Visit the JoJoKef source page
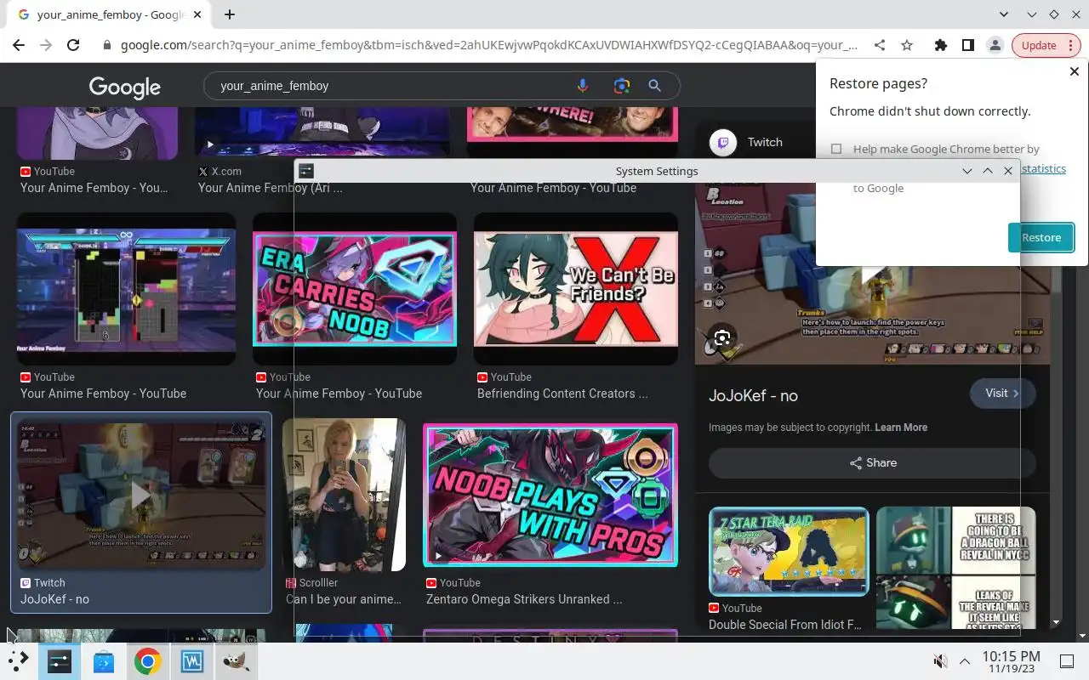This screenshot has height=680, width=1089. 1002,393
